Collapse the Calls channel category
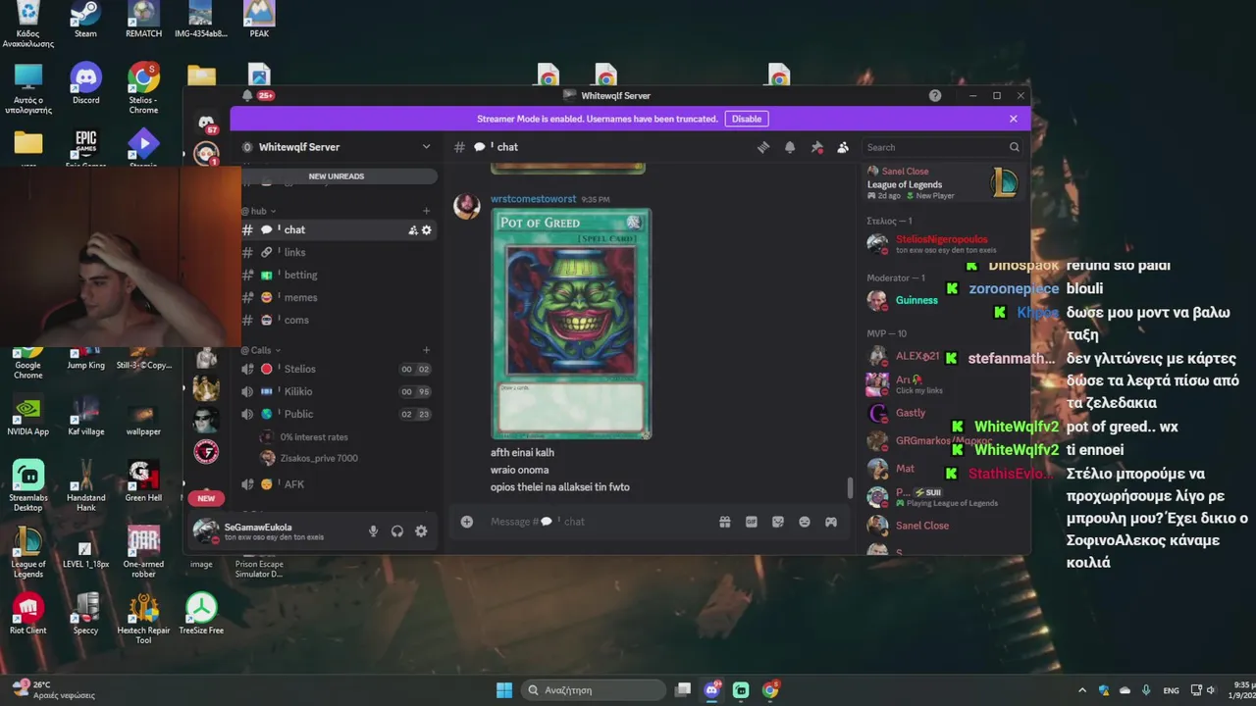The image size is (1256, 706). pos(261,350)
